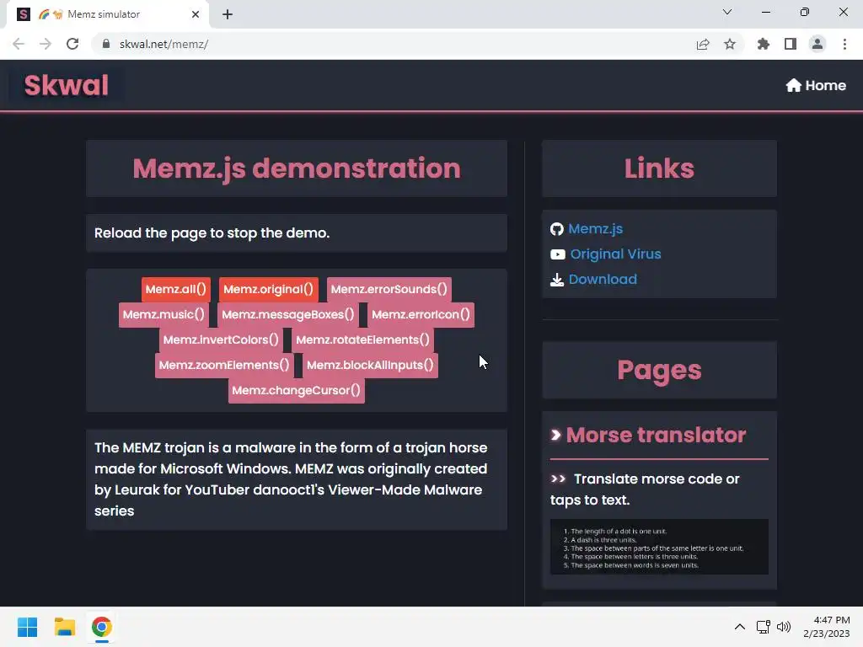863x647 pixels.
Task: Select the Memz simulator tab
Action: point(108,14)
